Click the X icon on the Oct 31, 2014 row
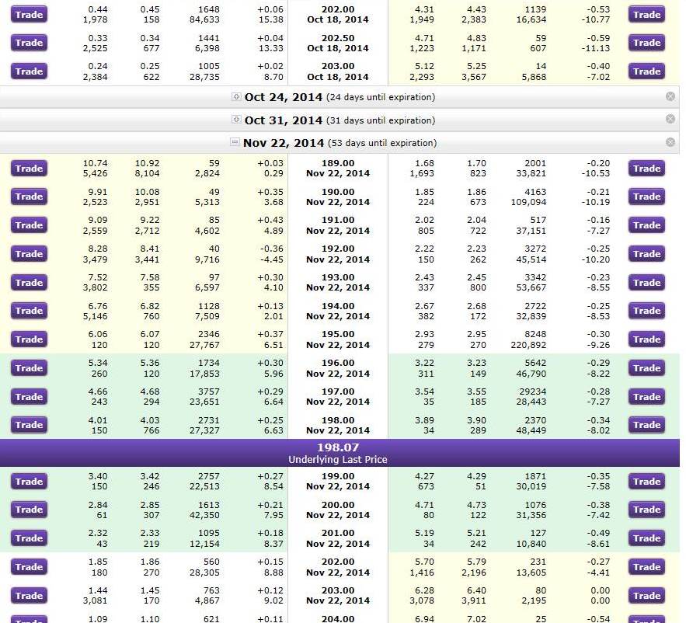 click(x=670, y=119)
